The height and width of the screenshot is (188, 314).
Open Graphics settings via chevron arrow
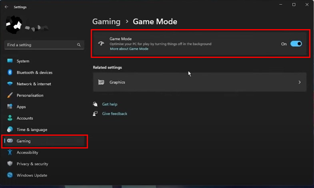300,82
